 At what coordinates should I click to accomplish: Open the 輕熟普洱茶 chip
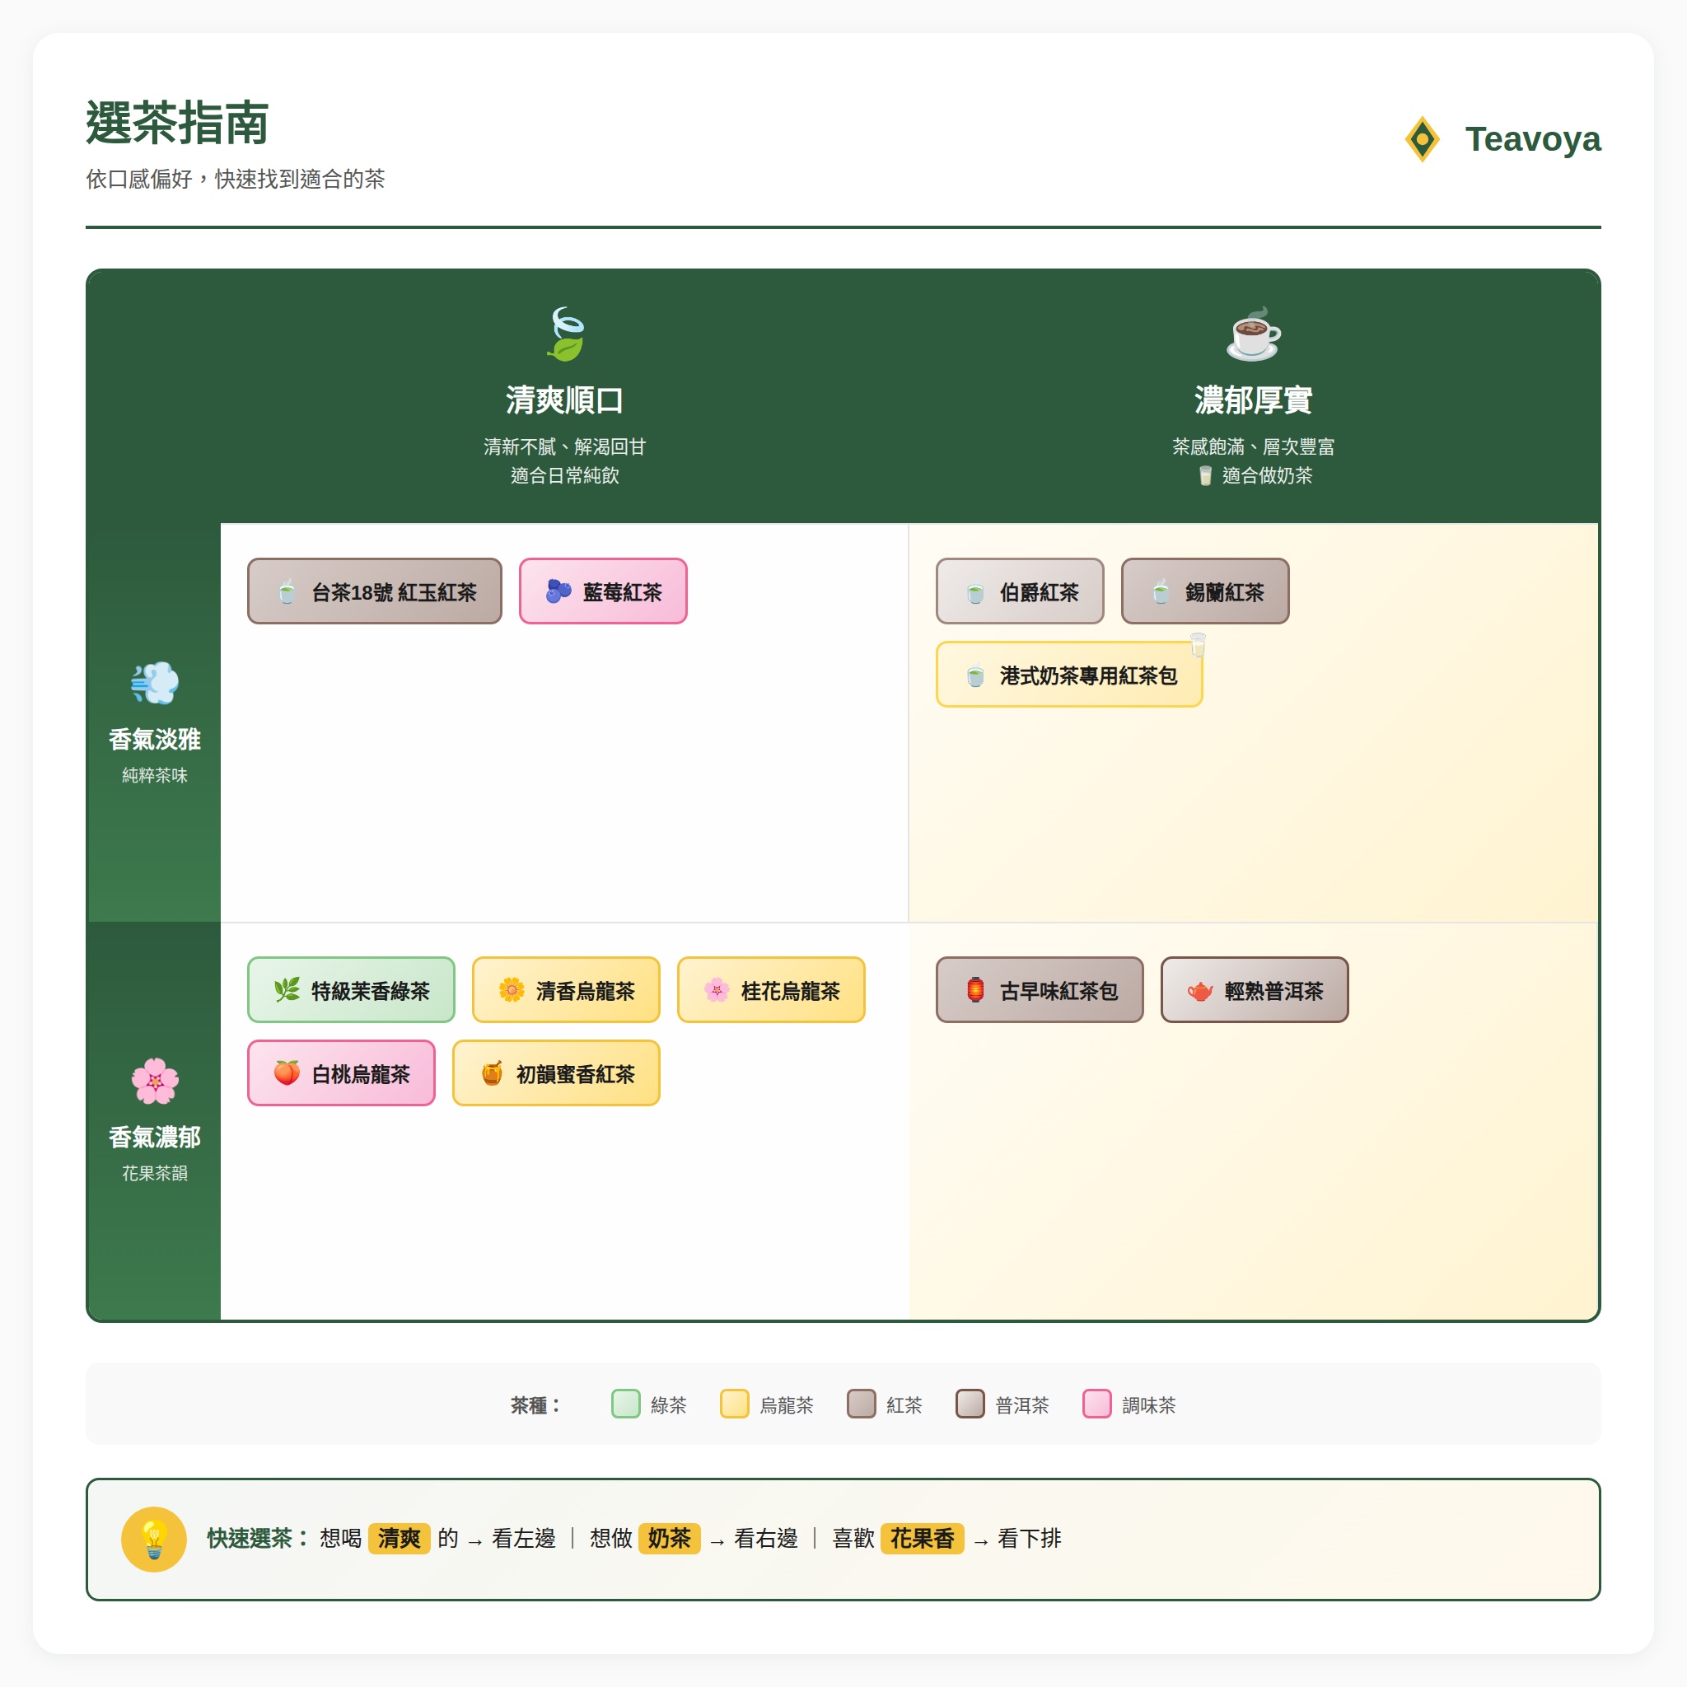[x=1254, y=989]
